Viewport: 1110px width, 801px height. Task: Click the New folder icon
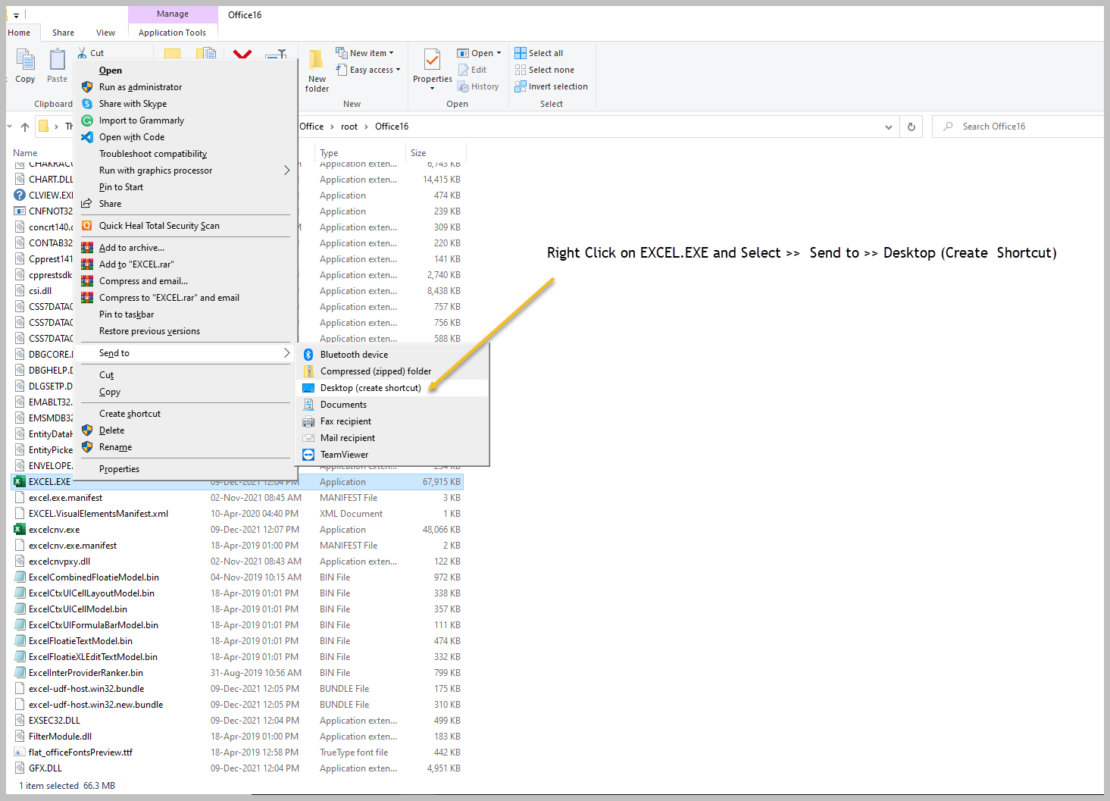317,60
